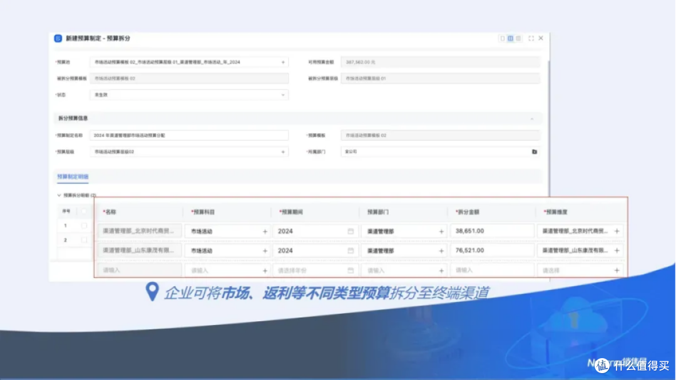Click the 预算部门 渠道管理部 field in 北京时代 row
676x380 pixels.
tap(404, 231)
